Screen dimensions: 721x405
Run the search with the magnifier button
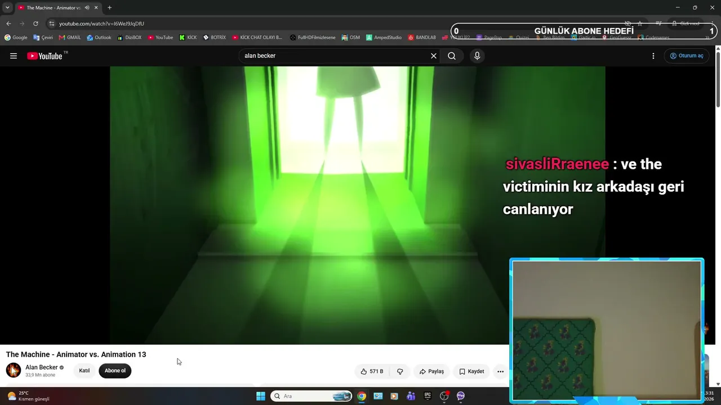[x=452, y=56]
